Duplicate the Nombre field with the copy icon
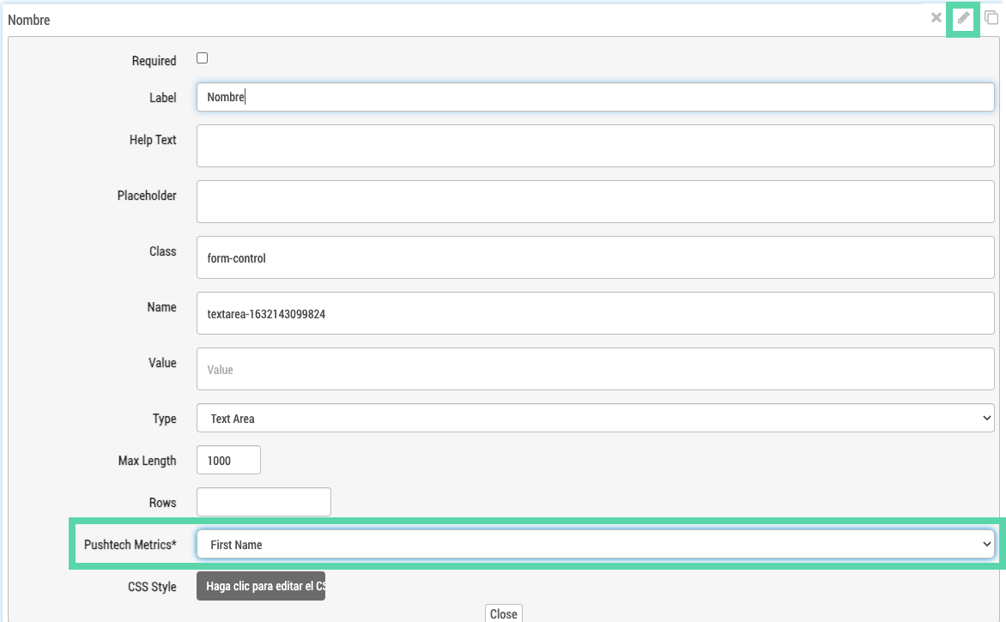The height and width of the screenshot is (622, 1006). click(991, 18)
